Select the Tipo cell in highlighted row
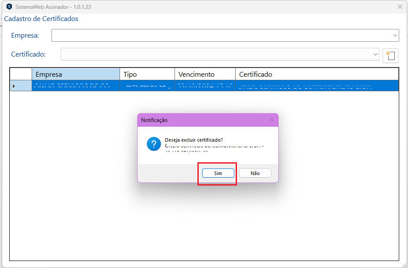Image resolution: width=408 pixels, height=268 pixels. pyautogui.click(x=147, y=86)
